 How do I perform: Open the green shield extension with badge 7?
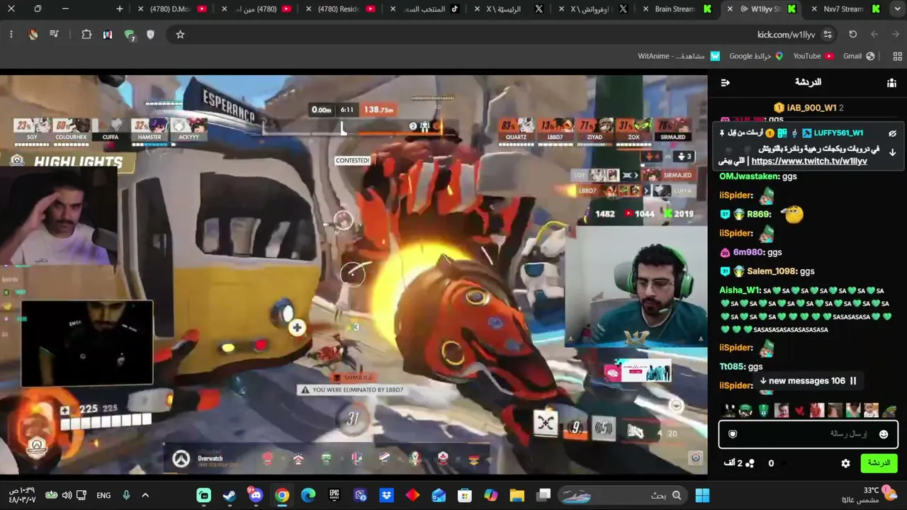click(129, 35)
